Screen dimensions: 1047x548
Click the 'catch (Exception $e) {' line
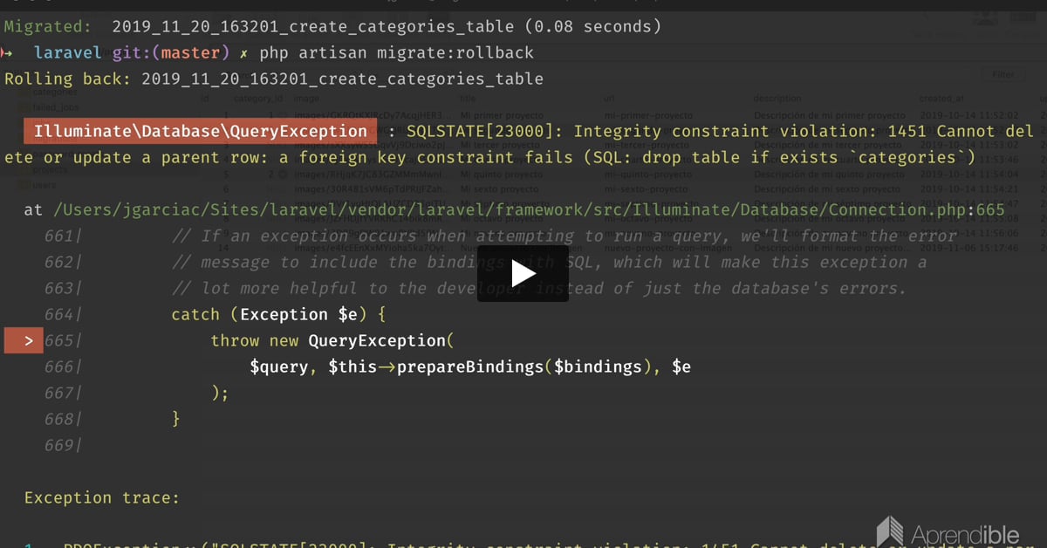[x=278, y=315]
